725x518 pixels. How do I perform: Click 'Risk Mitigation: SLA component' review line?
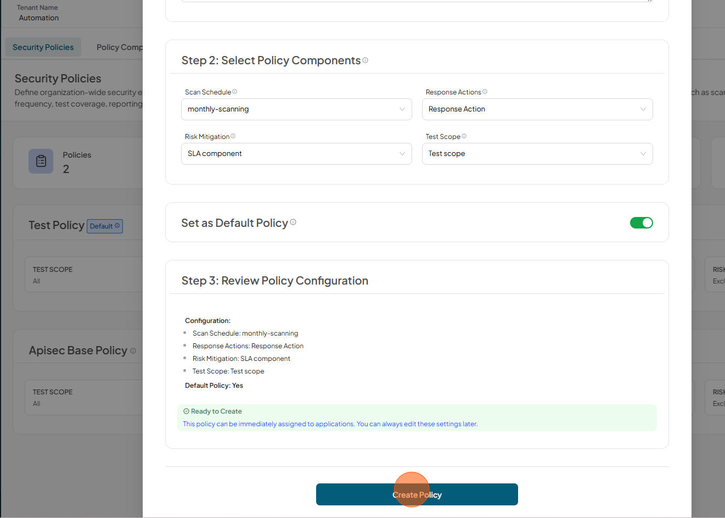241,359
